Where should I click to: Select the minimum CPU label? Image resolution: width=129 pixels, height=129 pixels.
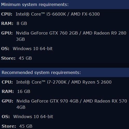7,14
